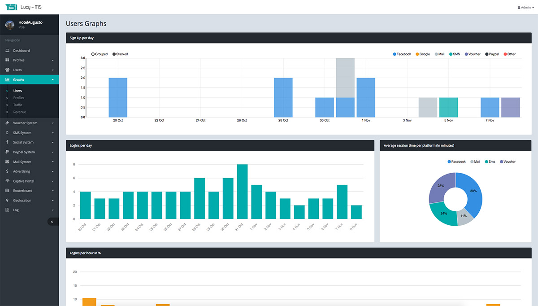Image resolution: width=538 pixels, height=306 pixels.
Task: Toggle Voucher in session-time legend
Action: tap(507, 162)
